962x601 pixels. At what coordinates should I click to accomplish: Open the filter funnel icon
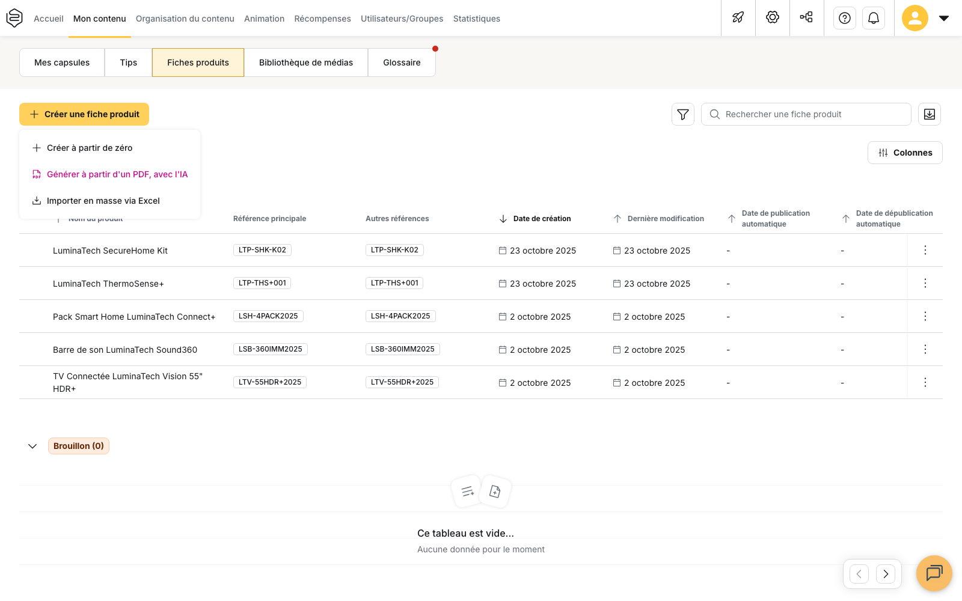(x=683, y=114)
